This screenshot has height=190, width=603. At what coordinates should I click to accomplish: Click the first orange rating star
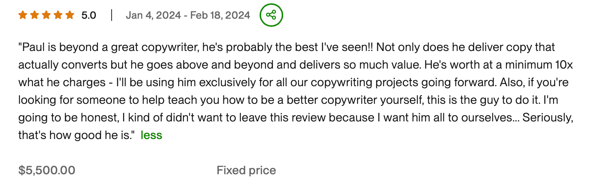point(23,15)
